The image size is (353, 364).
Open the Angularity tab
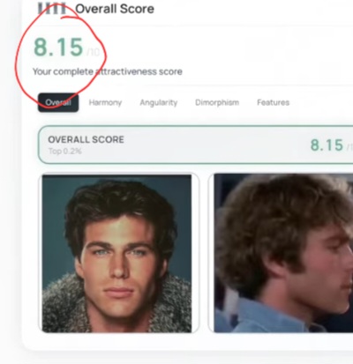159,102
